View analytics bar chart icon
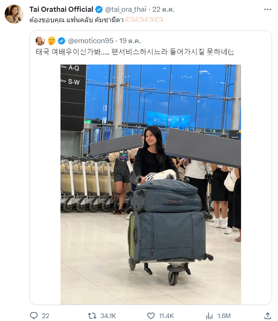The height and width of the screenshot is (321, 278). pos(209,316)
